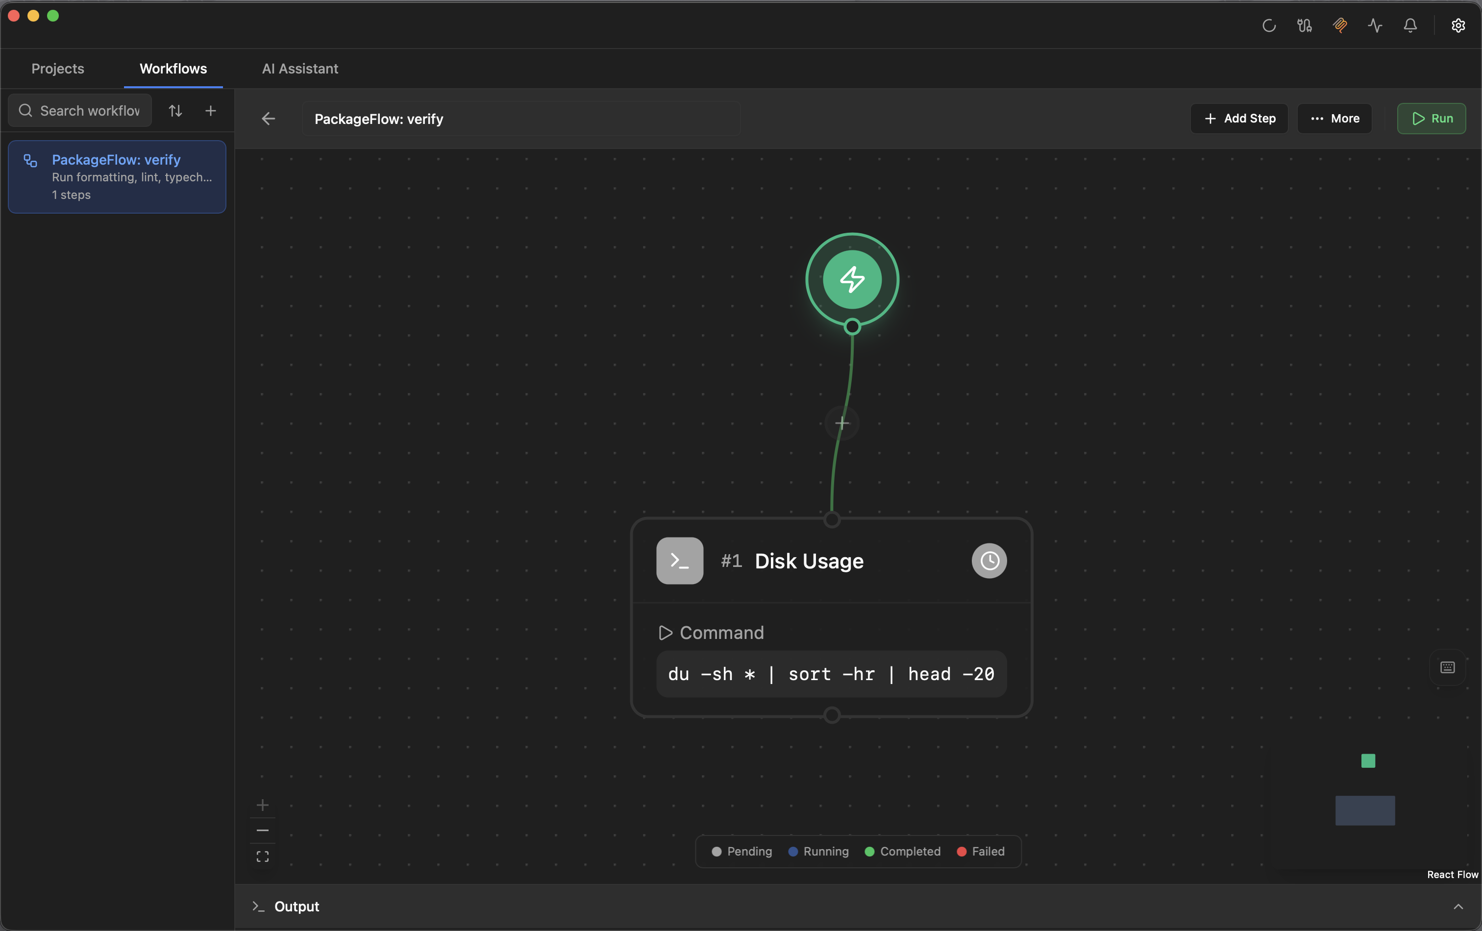This screenshot has width=1482, height=931.
Task: Run the PackageFlow verify workflow
Action: point(1432,119)
